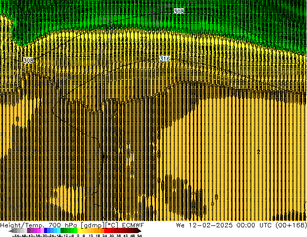Click the dark maroon right arrow end of legend
307x237 pixels.
click(x=139, y=231)
